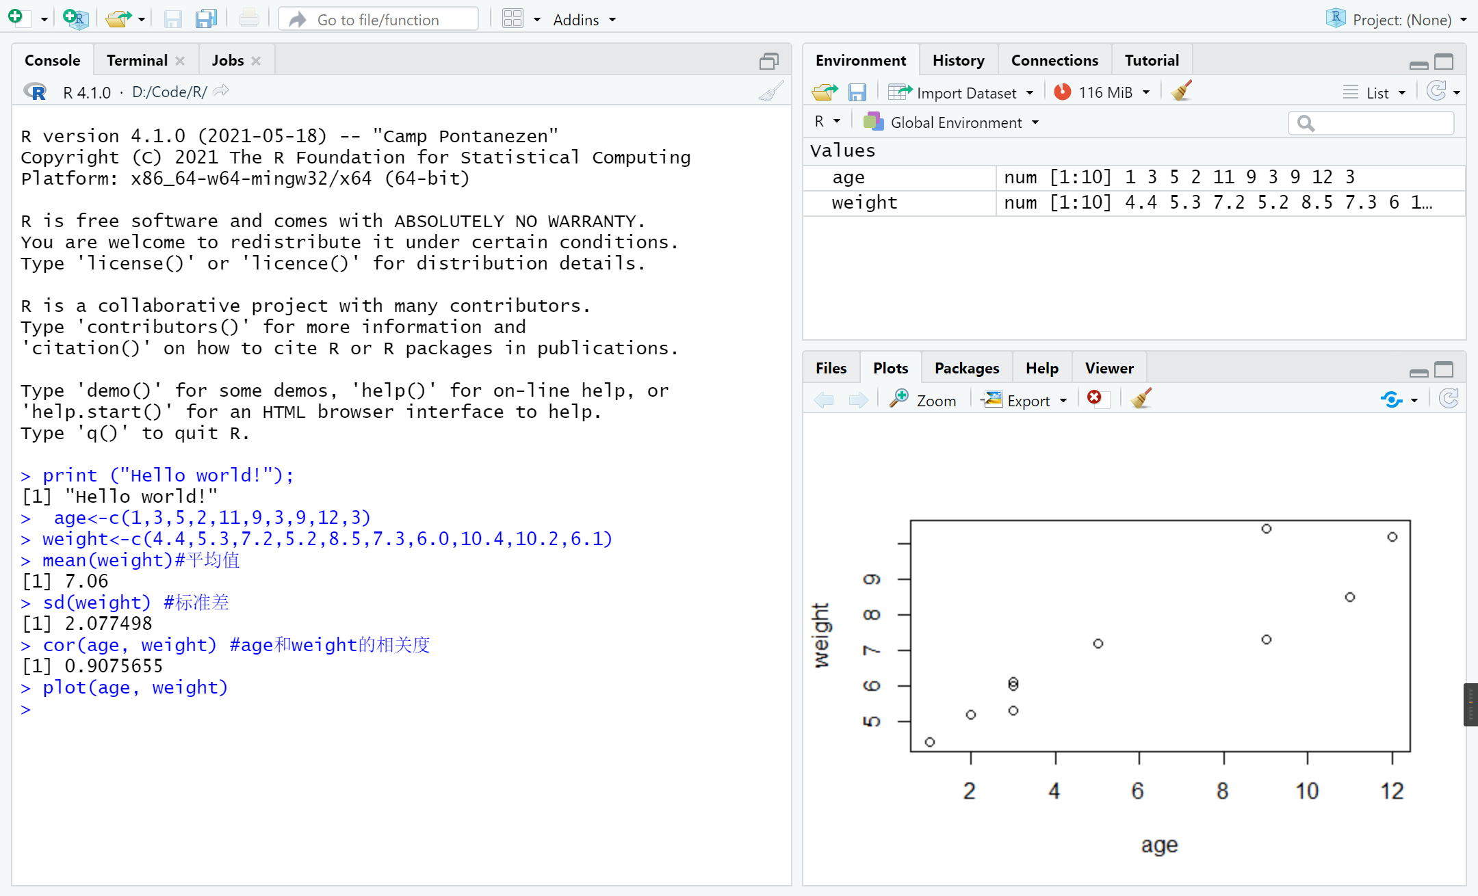
Task: Click the Save workspace disk icon
Action: pos(857,92)
